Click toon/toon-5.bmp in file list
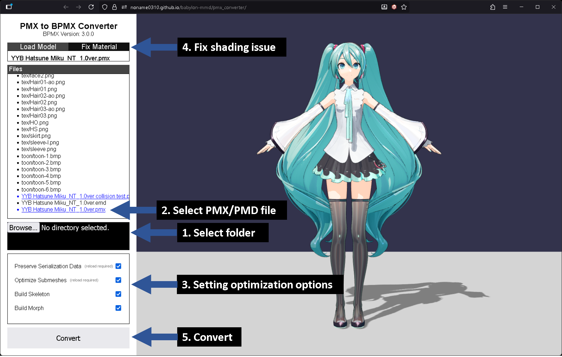The image size is (562, 357). coord(41,183)
